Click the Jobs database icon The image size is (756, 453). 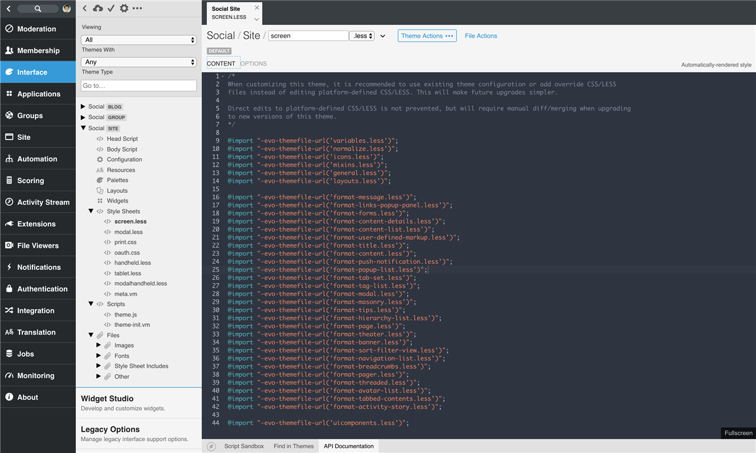click(x=9, y=354)
